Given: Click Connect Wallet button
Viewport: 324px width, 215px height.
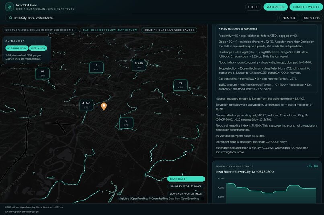Looking at the screenshot, I should 306,7.
